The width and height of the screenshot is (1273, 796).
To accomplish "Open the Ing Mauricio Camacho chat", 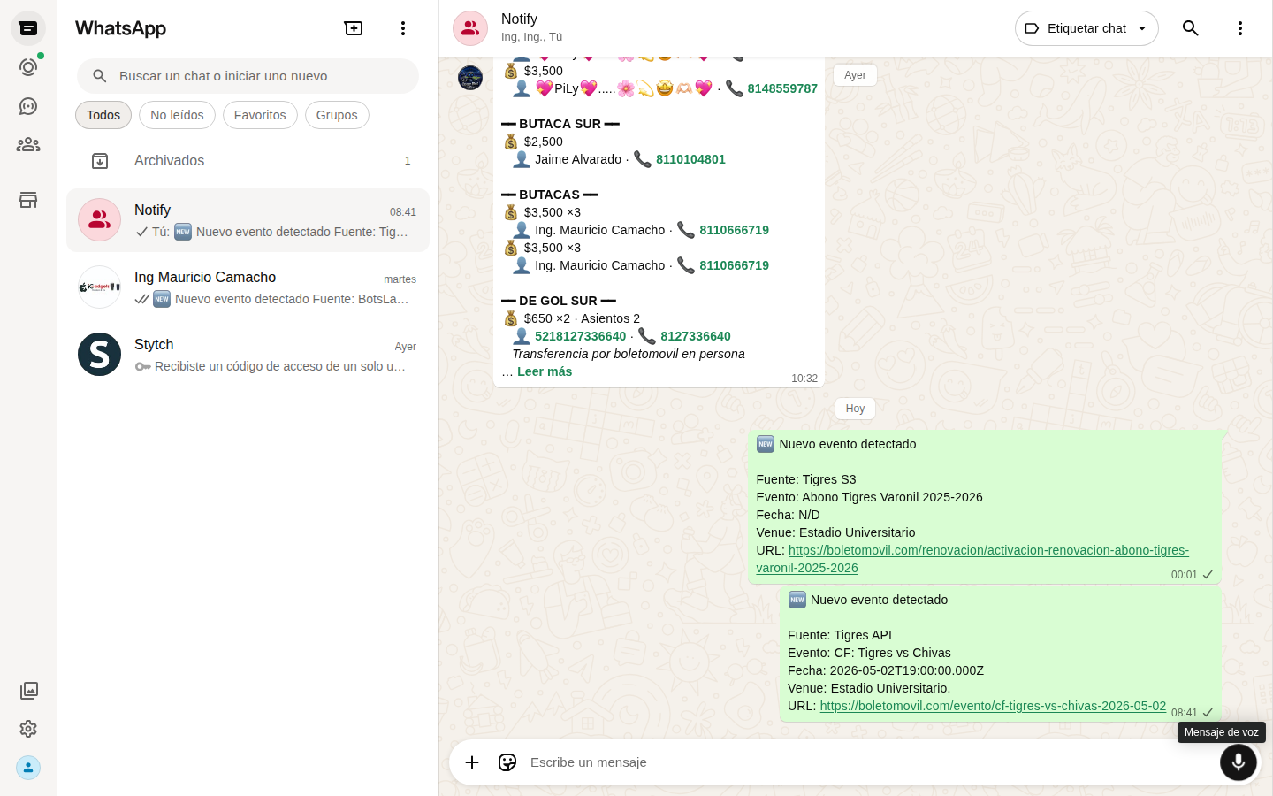I will [x=248, y=287].
